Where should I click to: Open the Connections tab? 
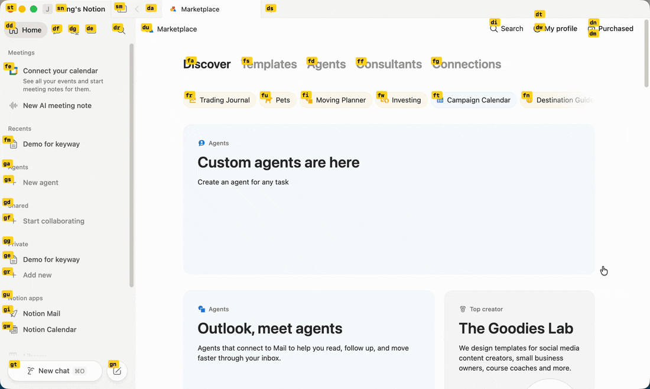click(x=466, y=64)
